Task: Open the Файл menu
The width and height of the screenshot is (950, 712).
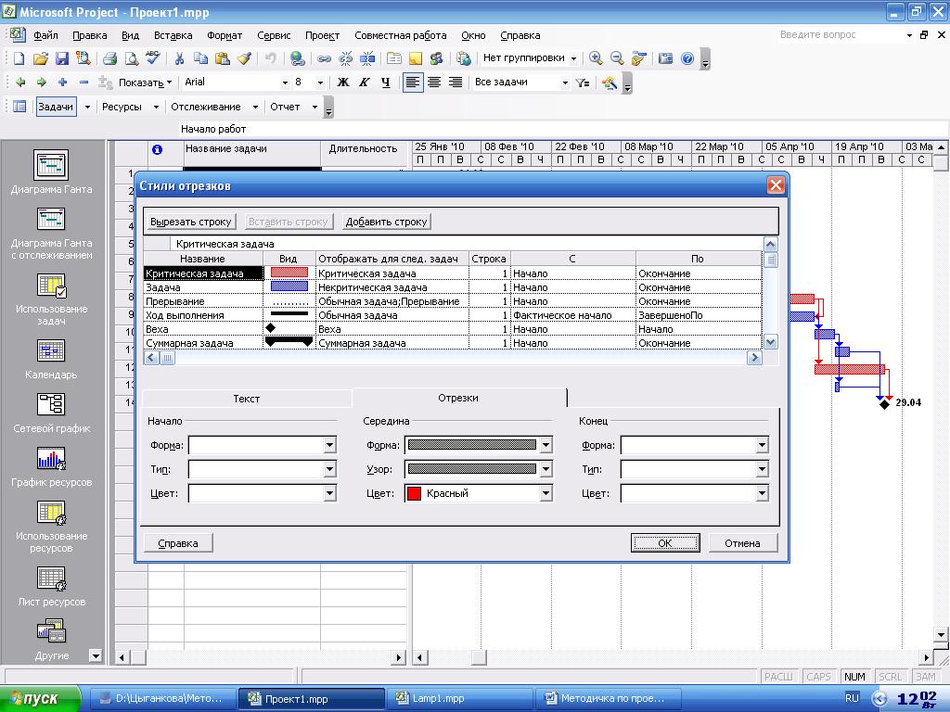Action: (45, 36)
